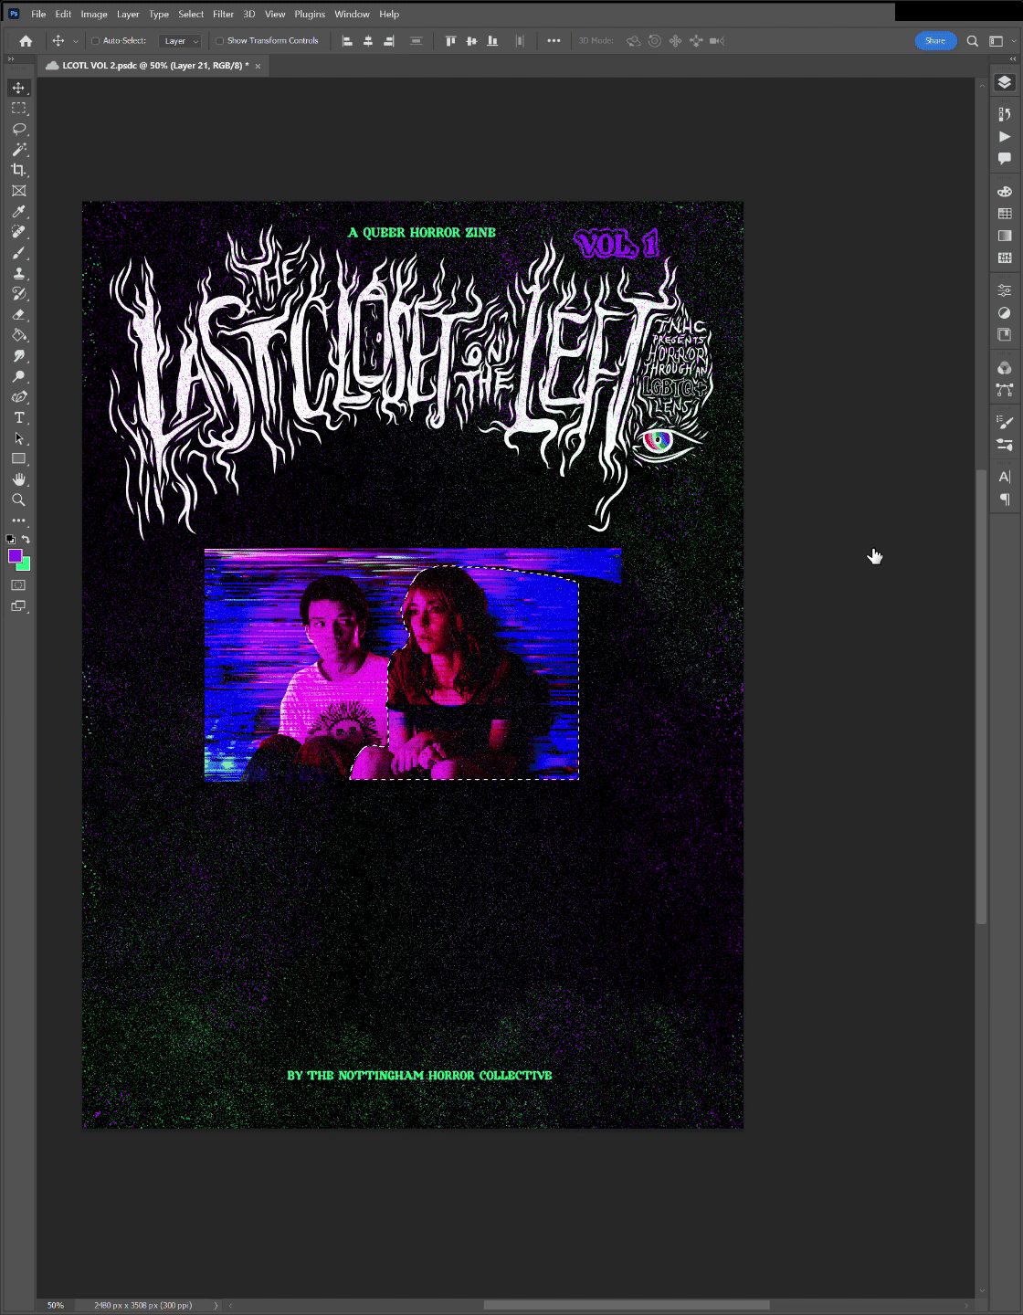Select the Hand tool
This screenshot has width=1023, height=1315.
coord(18,479)
